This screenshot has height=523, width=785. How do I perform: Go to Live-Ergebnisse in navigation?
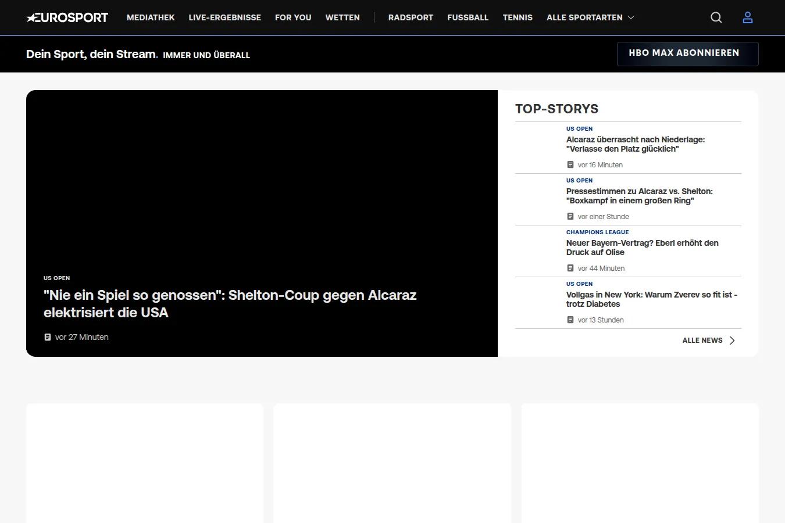point(225,17)
